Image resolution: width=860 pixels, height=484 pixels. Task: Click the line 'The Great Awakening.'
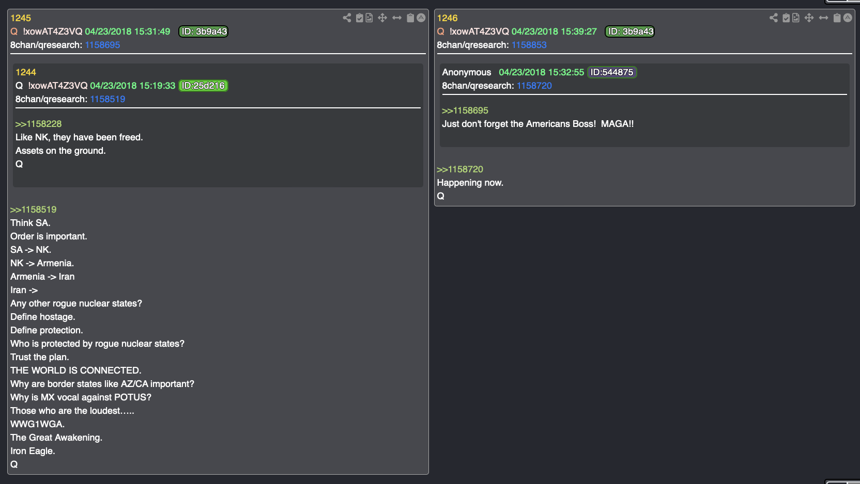click(56, 438)
